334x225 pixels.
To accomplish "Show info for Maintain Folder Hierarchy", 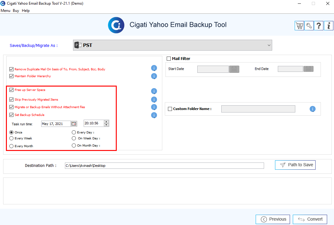I will click(x=154, y=76).
